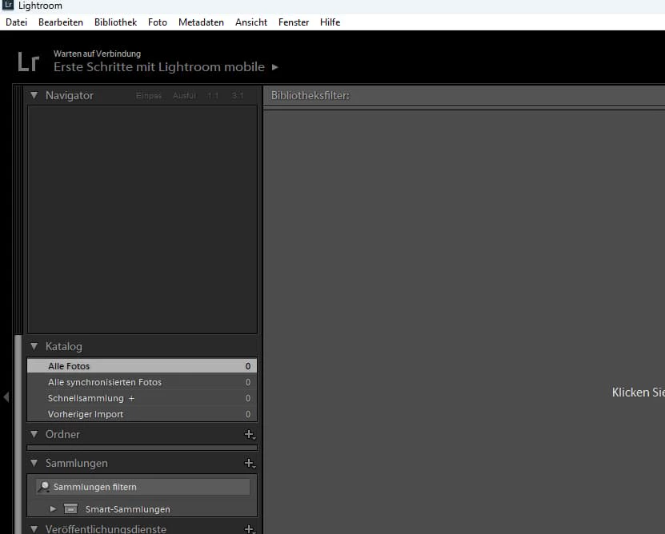This screenshot has height=534, width=665.
Task: Click the left panel vertical scrollbar
Action: (18, 434)
